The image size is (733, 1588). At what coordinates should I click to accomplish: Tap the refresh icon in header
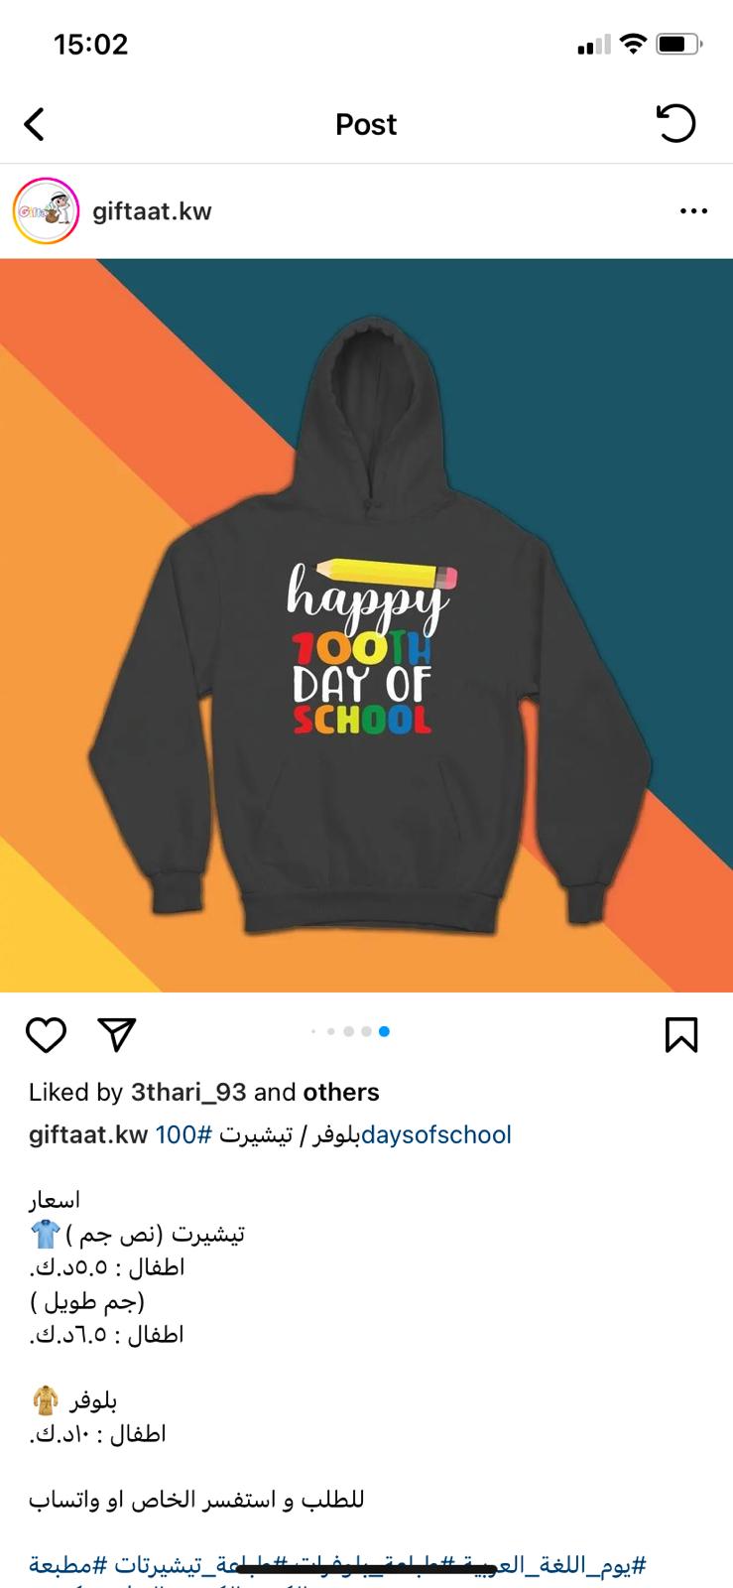click(x=676, y=124)
